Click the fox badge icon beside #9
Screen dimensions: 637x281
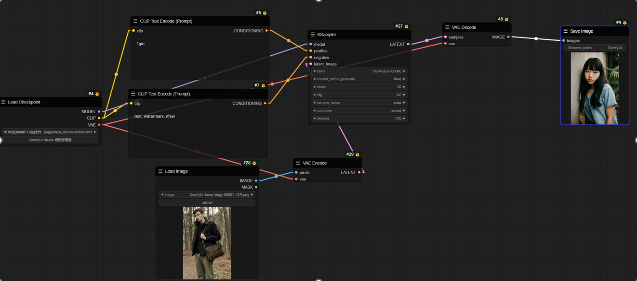(625, 23)
